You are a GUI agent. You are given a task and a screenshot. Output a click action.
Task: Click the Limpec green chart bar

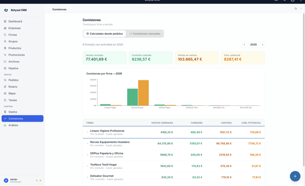coord(105,105)
